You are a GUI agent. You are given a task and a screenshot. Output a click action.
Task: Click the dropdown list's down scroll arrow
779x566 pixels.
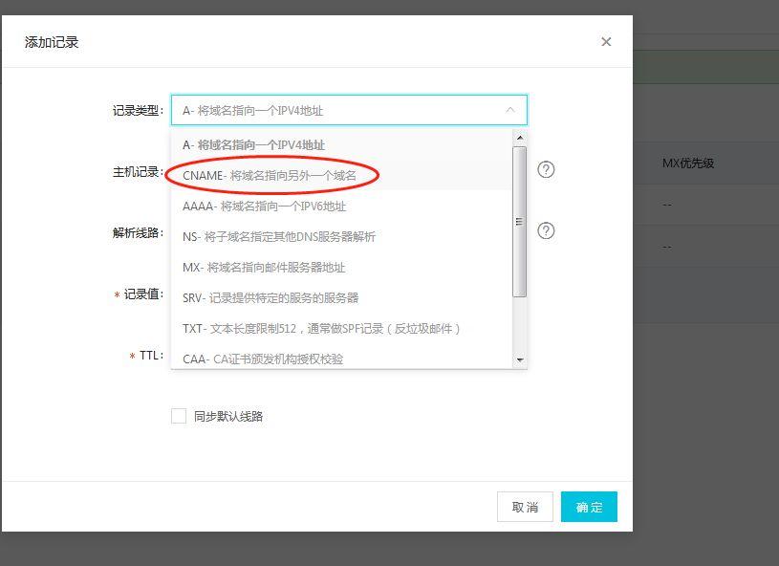coord(520,361)
